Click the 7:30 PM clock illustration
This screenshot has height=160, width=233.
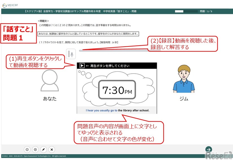[x=117, y=90]
